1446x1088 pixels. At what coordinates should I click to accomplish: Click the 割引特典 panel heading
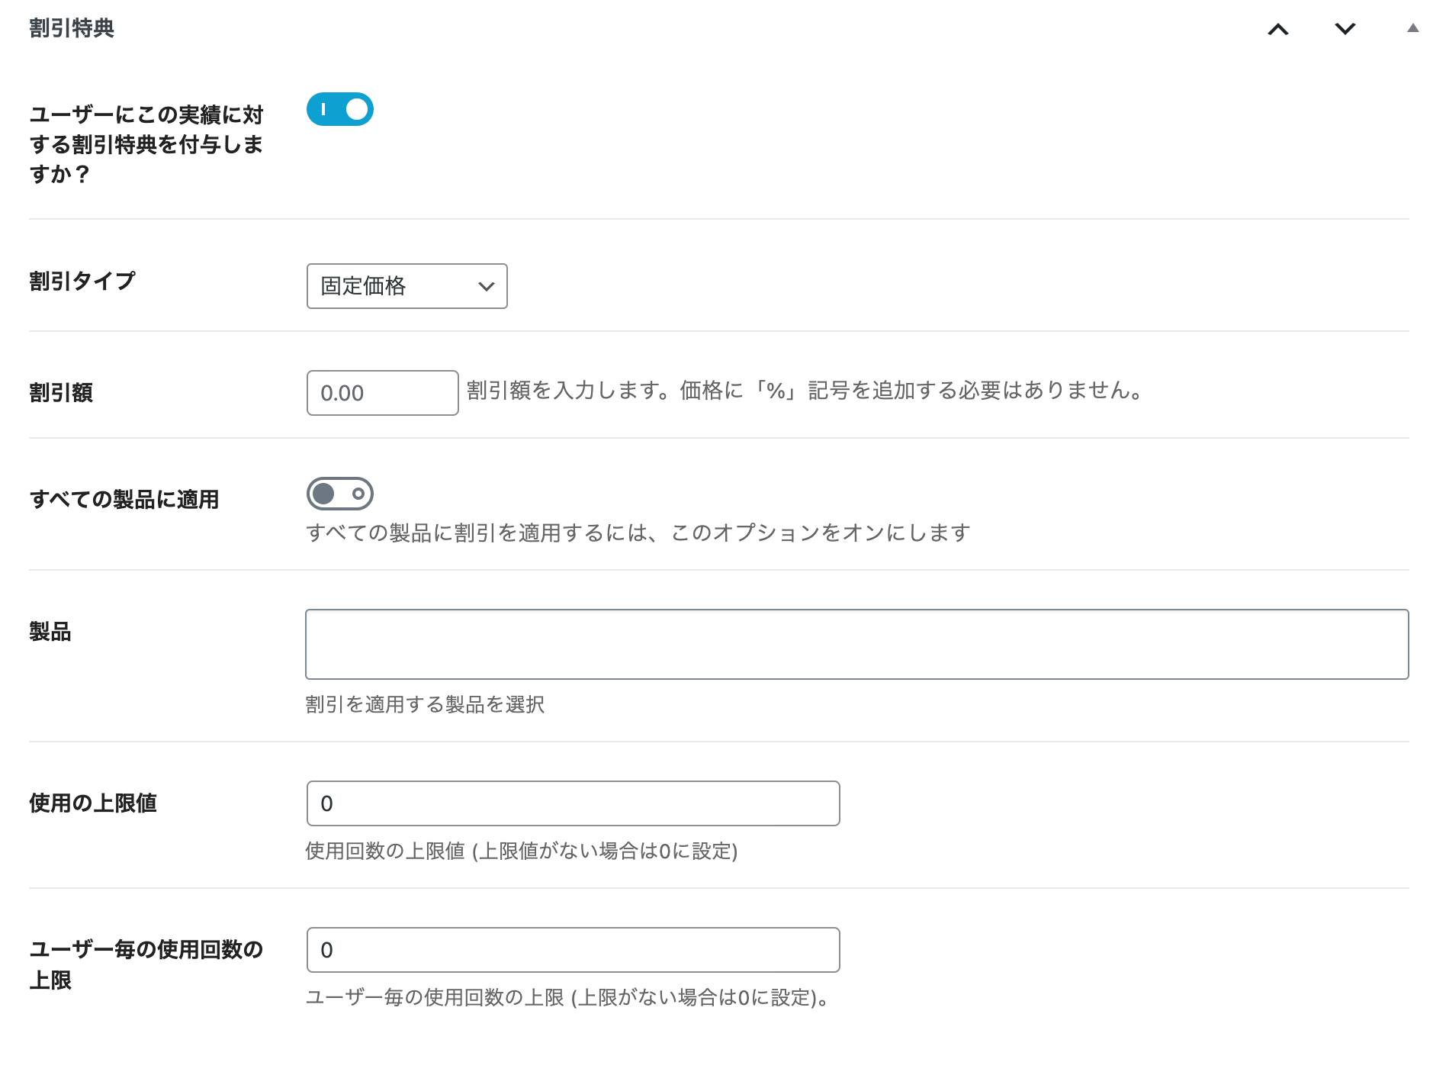(x=72, y=28)
